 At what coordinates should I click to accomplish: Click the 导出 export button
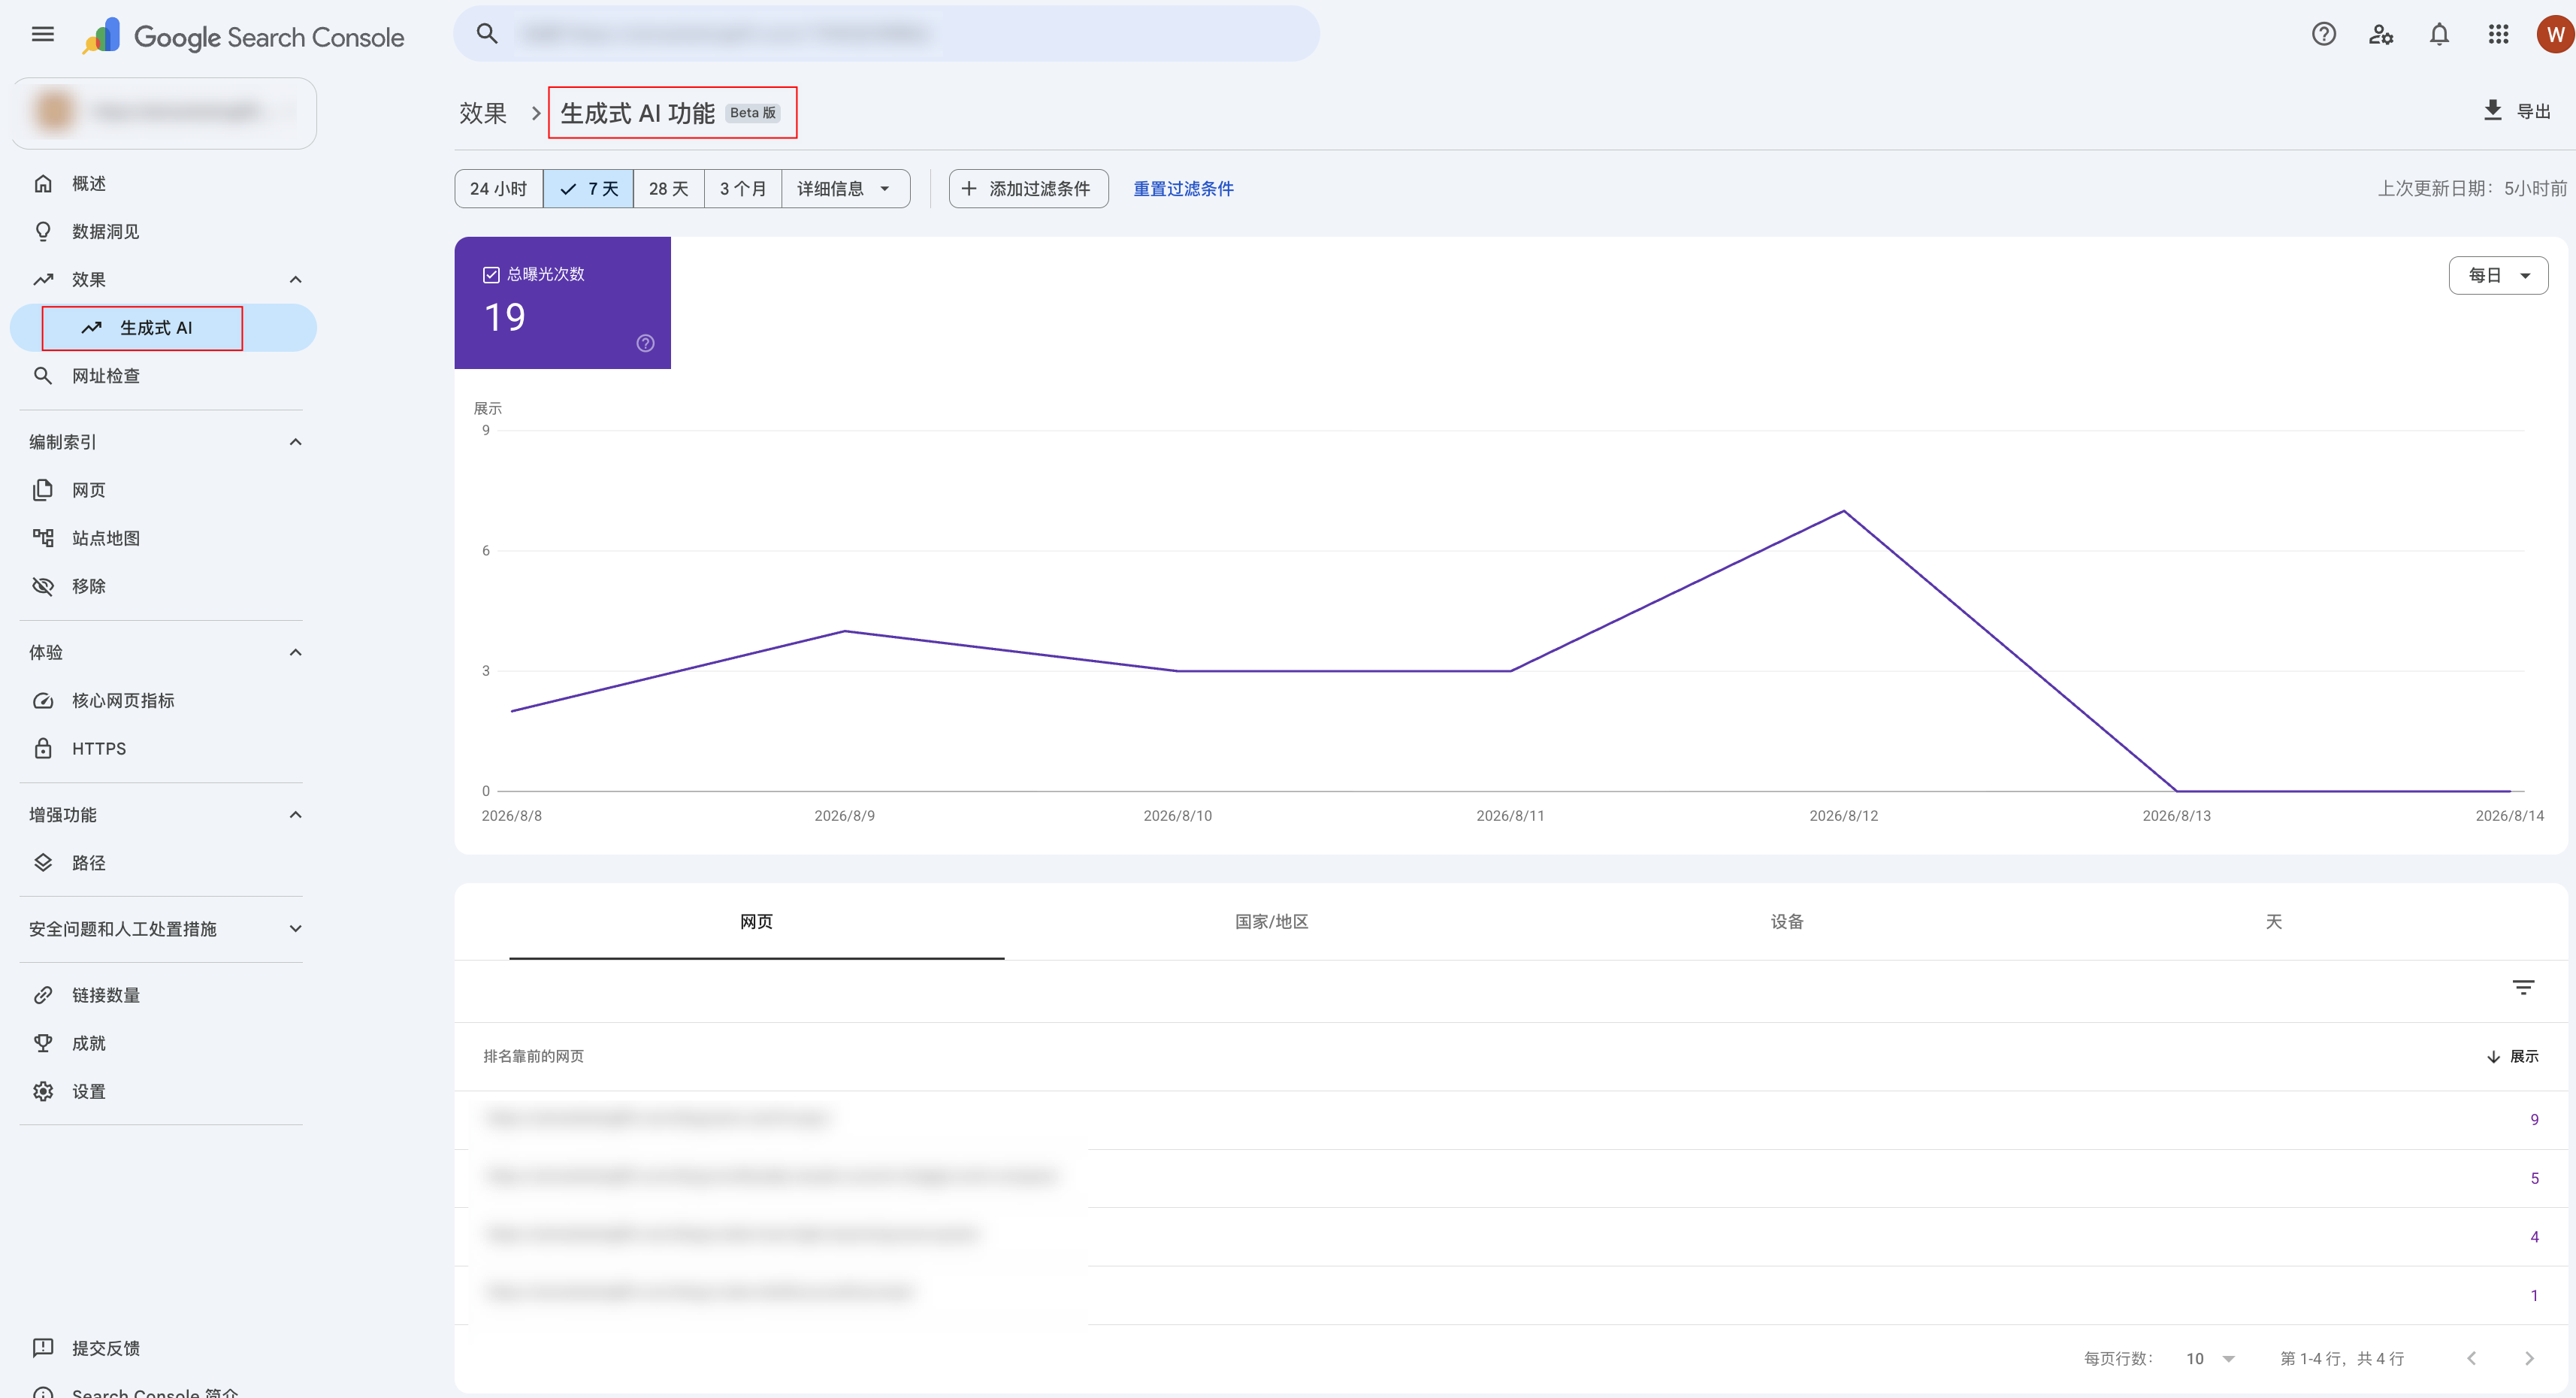2518,111
